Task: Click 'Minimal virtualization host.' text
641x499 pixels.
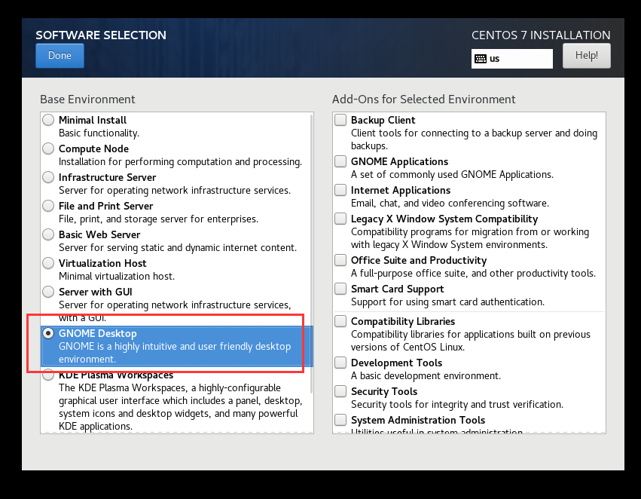Action: pyautogui.click(x=117, y=276)
